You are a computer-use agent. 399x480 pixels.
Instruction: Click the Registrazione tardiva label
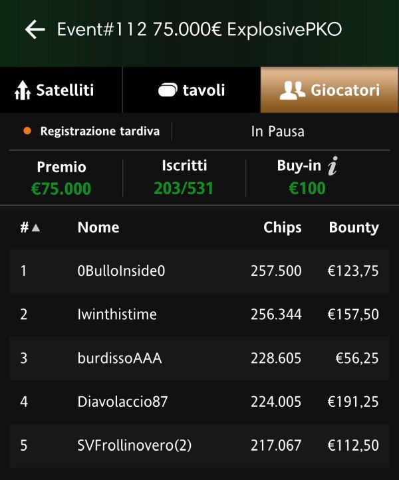click(x=100, y=132)
